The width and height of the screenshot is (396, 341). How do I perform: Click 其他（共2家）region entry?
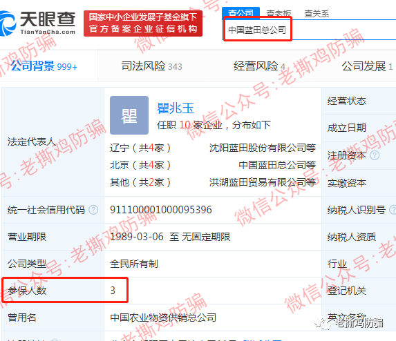pyautogui.click(x=140, y=182)
